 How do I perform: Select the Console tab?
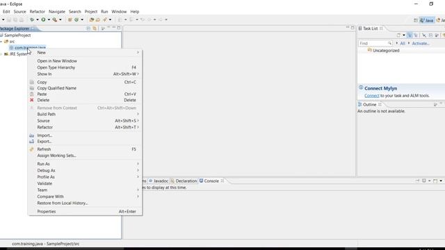(x=211, y=181)
